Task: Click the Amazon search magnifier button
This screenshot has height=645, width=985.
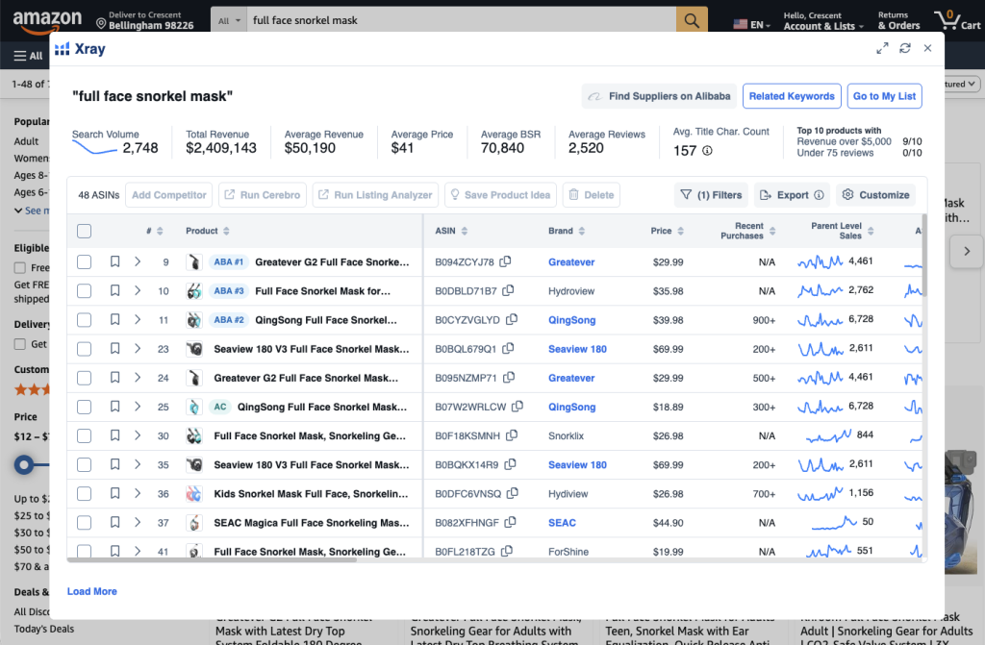Action: pyautogui.click(x=692, y=20)
